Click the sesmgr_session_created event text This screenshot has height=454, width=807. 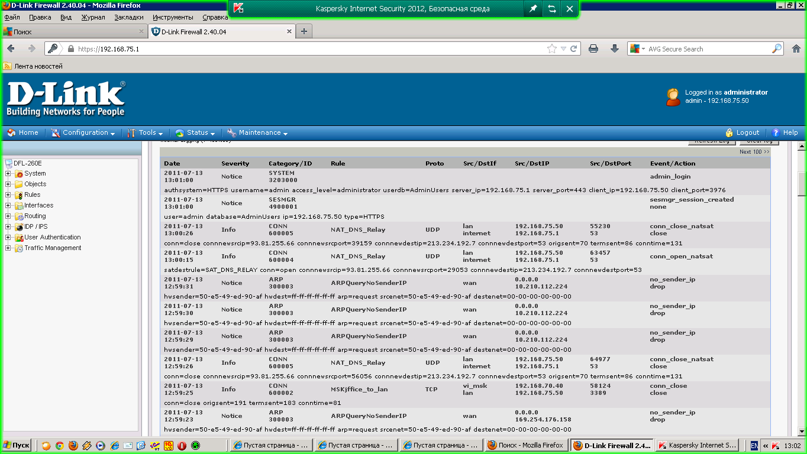pos(692,200)
